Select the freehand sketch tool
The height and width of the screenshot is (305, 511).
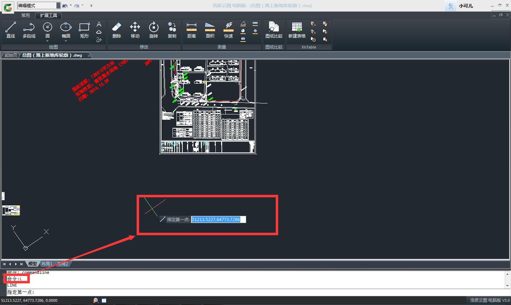(x=99, y=40)
